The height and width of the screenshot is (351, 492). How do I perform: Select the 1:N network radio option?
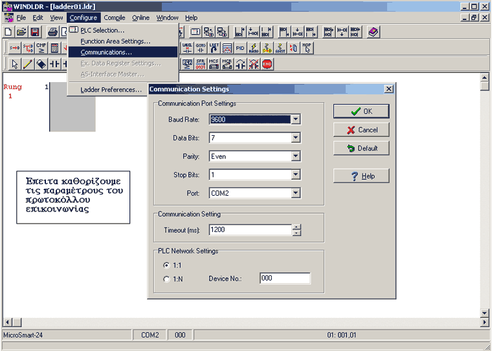167,279
